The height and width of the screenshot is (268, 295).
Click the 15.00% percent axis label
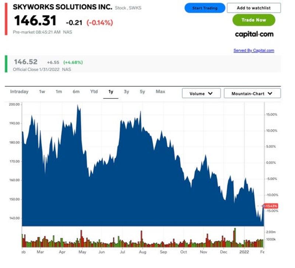coord(271,115)
